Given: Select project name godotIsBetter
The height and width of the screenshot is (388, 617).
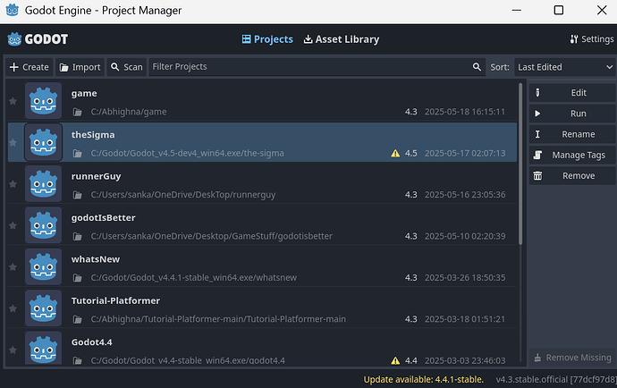Looking at the screenshot, I should (103, 217).
